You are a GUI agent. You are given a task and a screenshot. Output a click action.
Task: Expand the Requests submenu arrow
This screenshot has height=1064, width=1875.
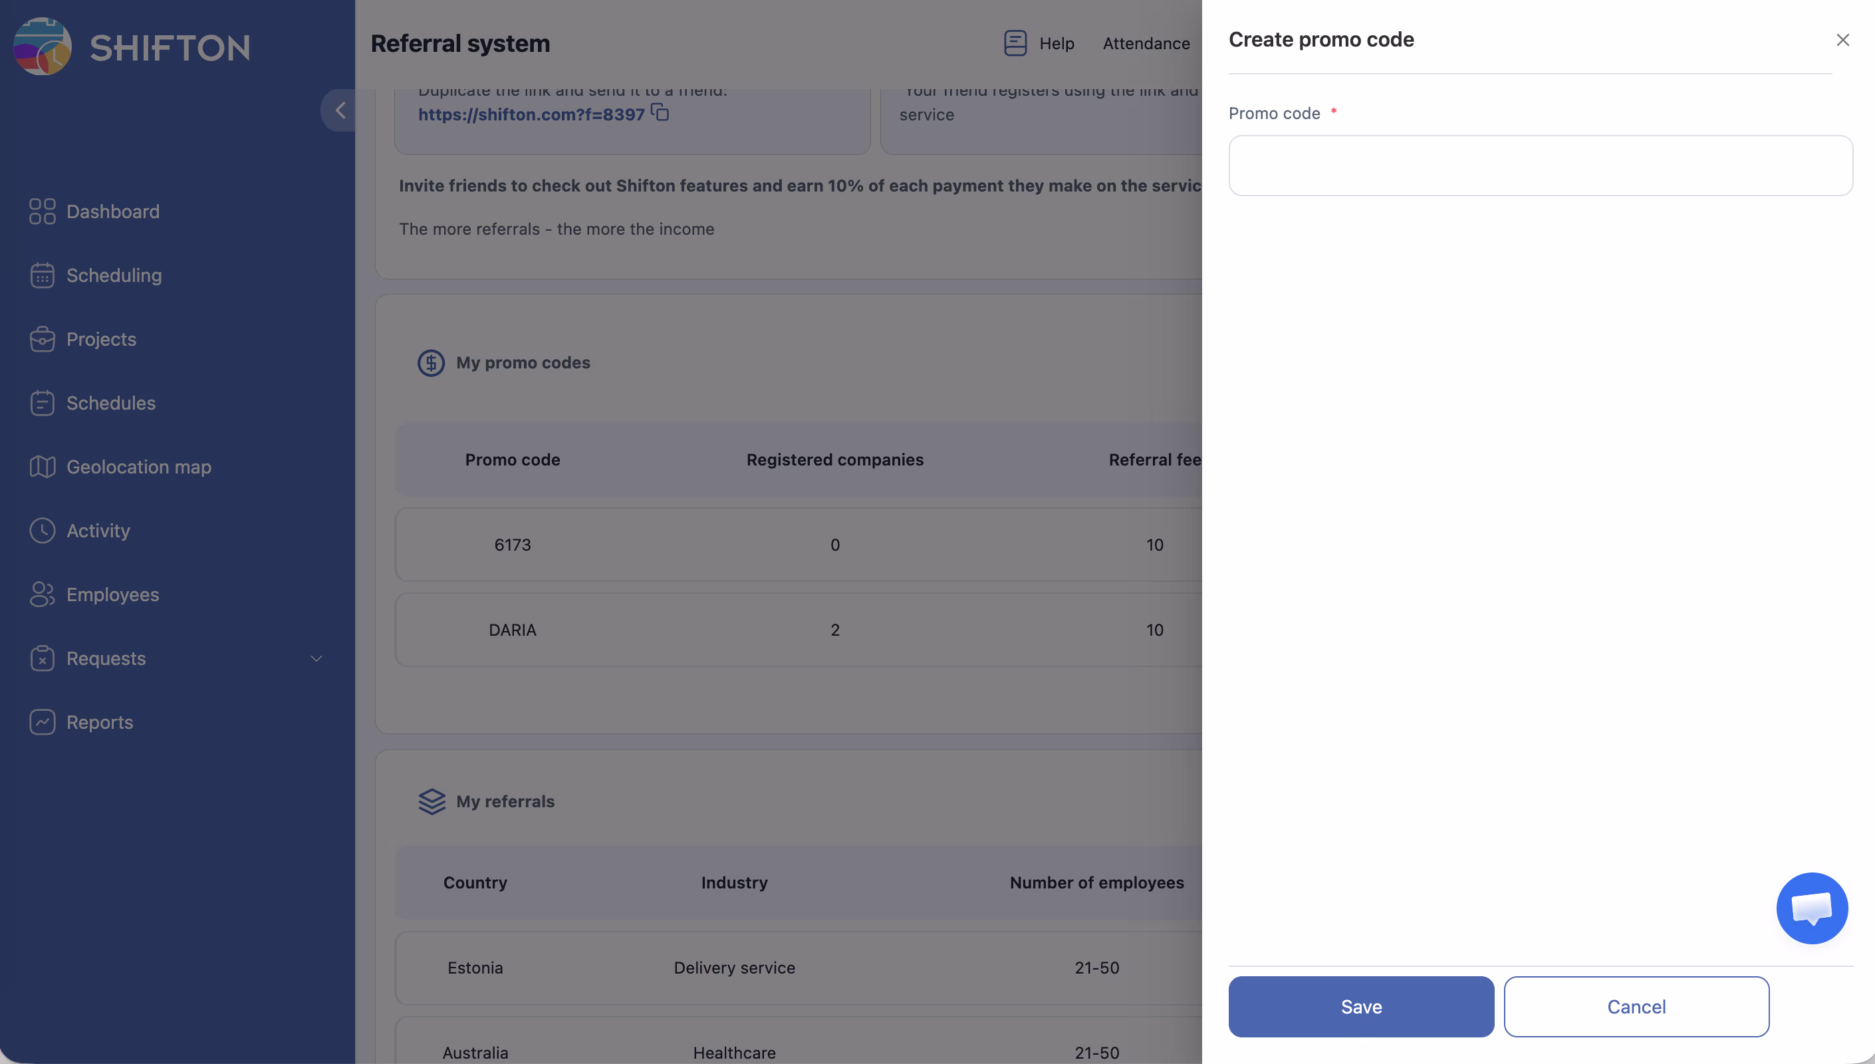coord(316,658)
